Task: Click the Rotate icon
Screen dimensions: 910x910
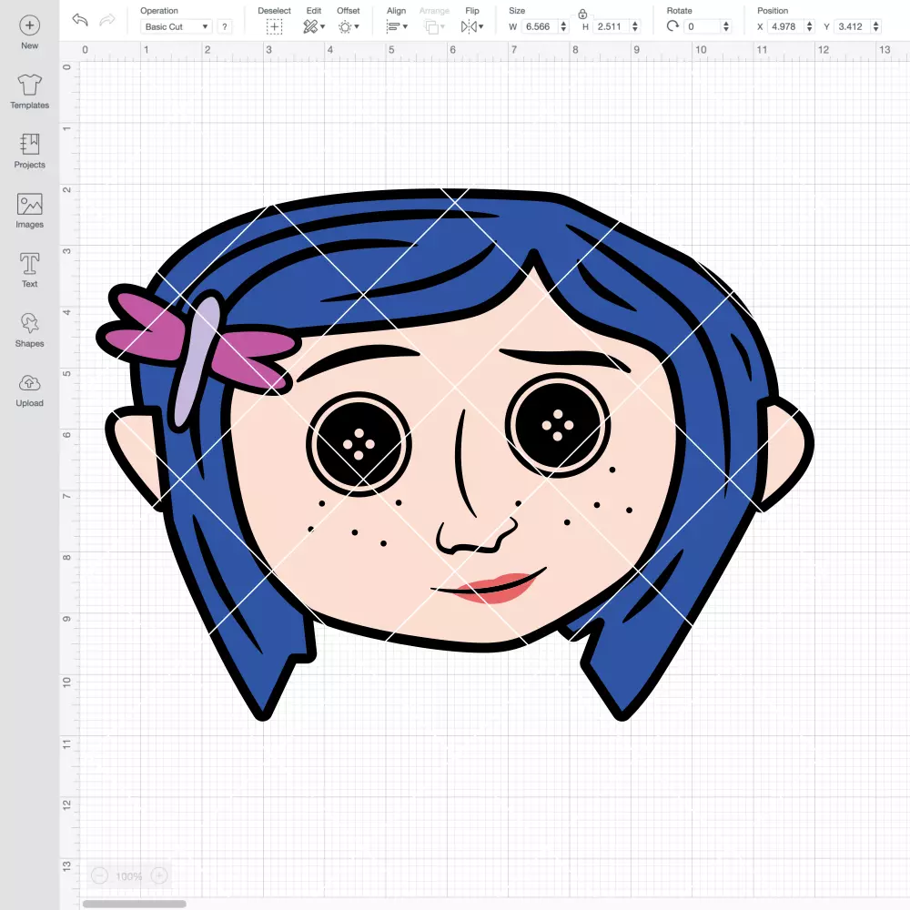Action: [x=672, y=26]
